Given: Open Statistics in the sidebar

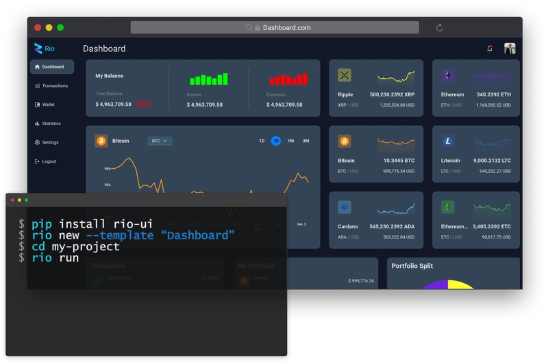Looking at the screenshot, I should click(48, 124).
